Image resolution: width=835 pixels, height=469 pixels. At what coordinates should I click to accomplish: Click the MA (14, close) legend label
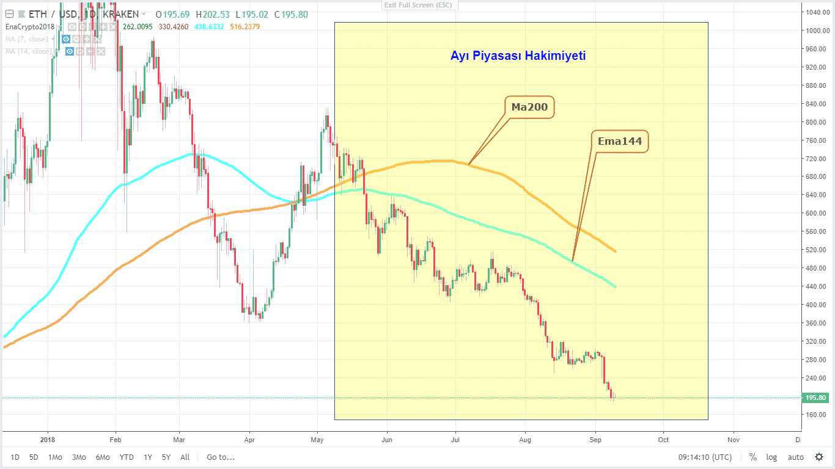pos(28,51)
